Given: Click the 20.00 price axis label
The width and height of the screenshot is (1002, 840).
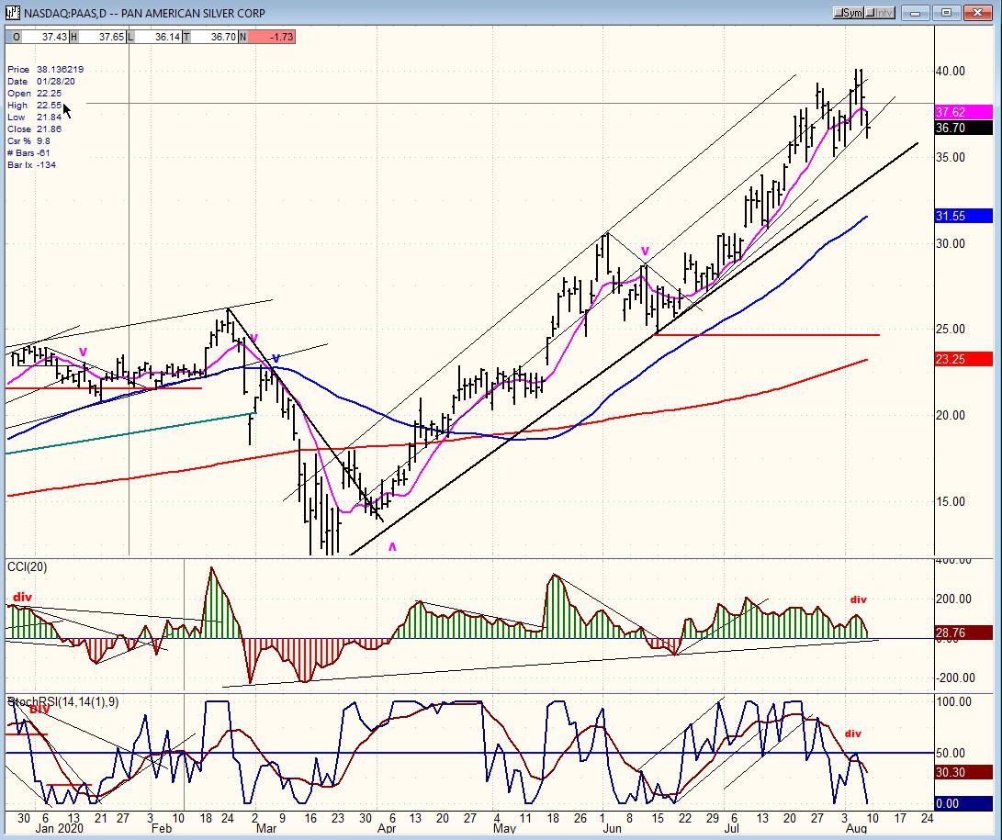Looking at the screenshot, I should click(x=951, y=415).
